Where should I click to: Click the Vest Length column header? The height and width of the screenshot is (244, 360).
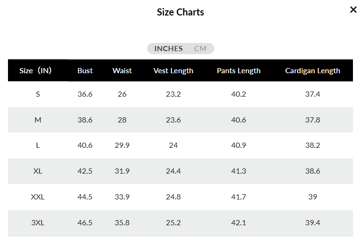point(173,71)
